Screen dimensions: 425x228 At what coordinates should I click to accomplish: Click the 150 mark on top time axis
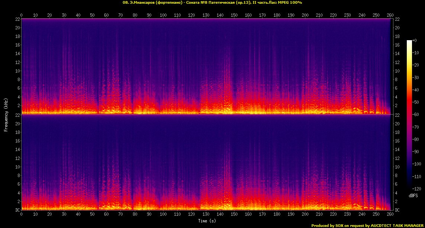point(234,15)
